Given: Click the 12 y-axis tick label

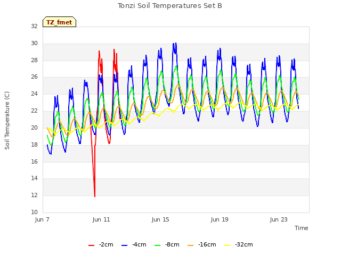Looking at the screenshot, I should (34, 195).
